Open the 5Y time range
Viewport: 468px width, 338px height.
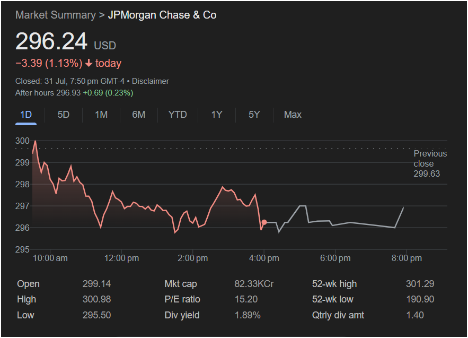click(x=254, y=115)
